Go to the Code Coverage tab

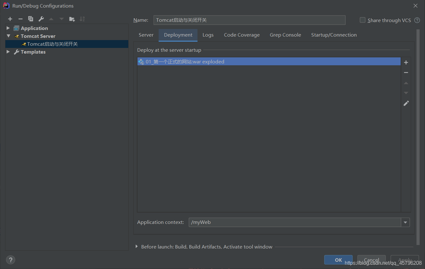pyautogui.click(x=242, y=35)
